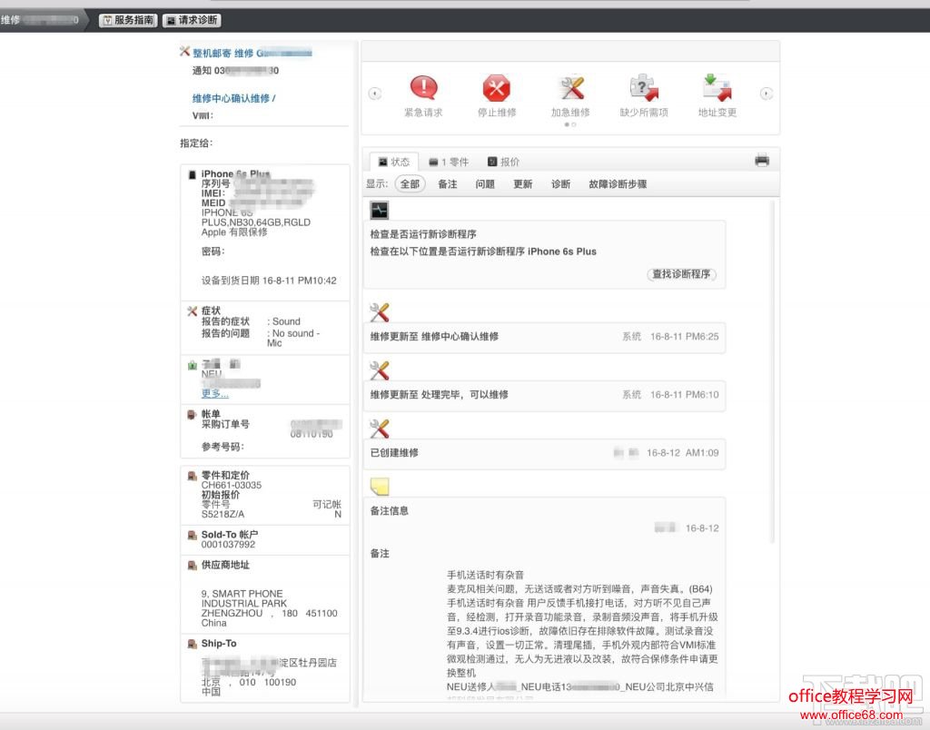This screenshot has height=730, width=930.
Task: Click the icon beside 帐单
Action: coord(193,415)
